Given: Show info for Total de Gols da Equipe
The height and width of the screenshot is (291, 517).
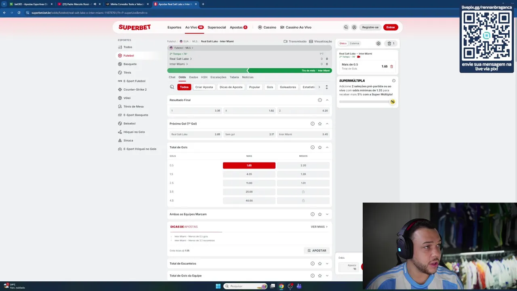Looking at the screenshot, I should click(x=313, y=276).
